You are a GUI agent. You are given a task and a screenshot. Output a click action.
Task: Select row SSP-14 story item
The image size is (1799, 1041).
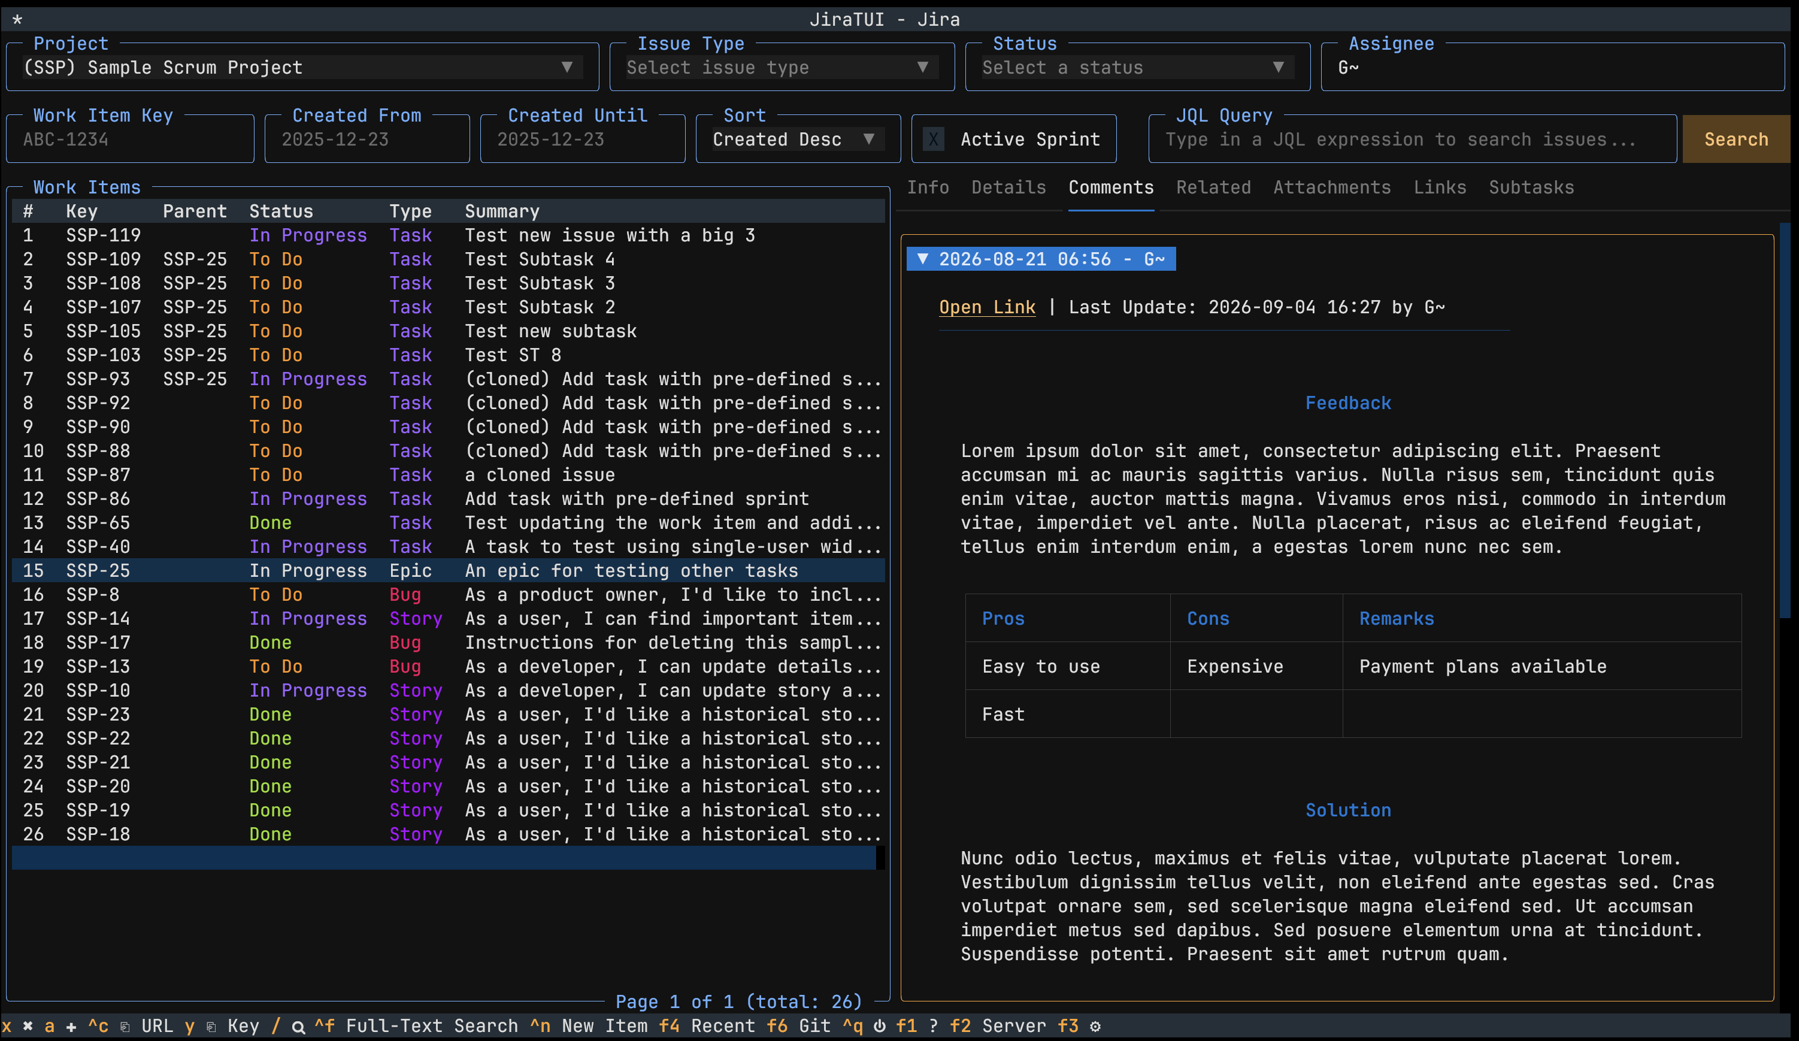coord(449,618)
